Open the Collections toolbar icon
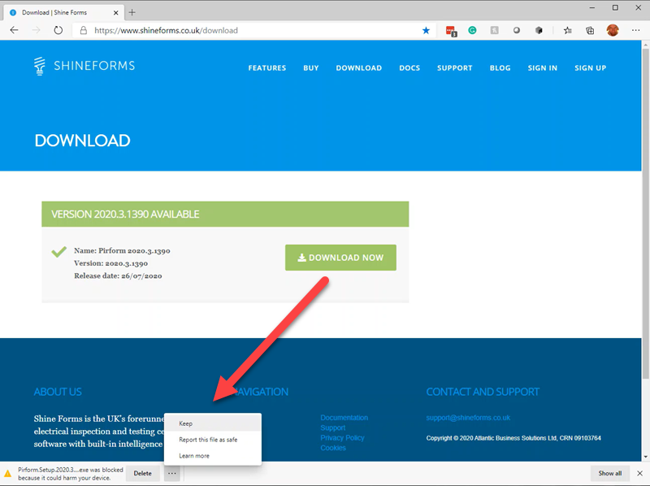The image size is (650, 486). click(590, 30)
